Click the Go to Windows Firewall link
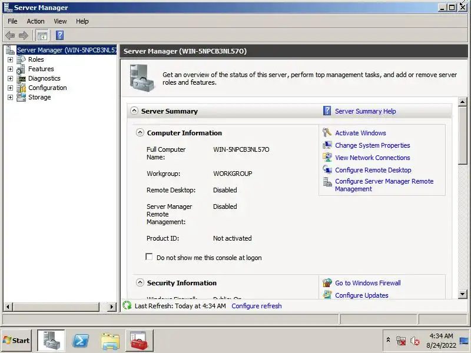The height and width of the screenshot is (353, 471). [x=367, y=283]
